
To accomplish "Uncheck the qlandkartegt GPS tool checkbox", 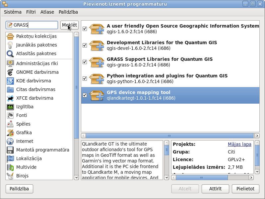I will (85, 95).
